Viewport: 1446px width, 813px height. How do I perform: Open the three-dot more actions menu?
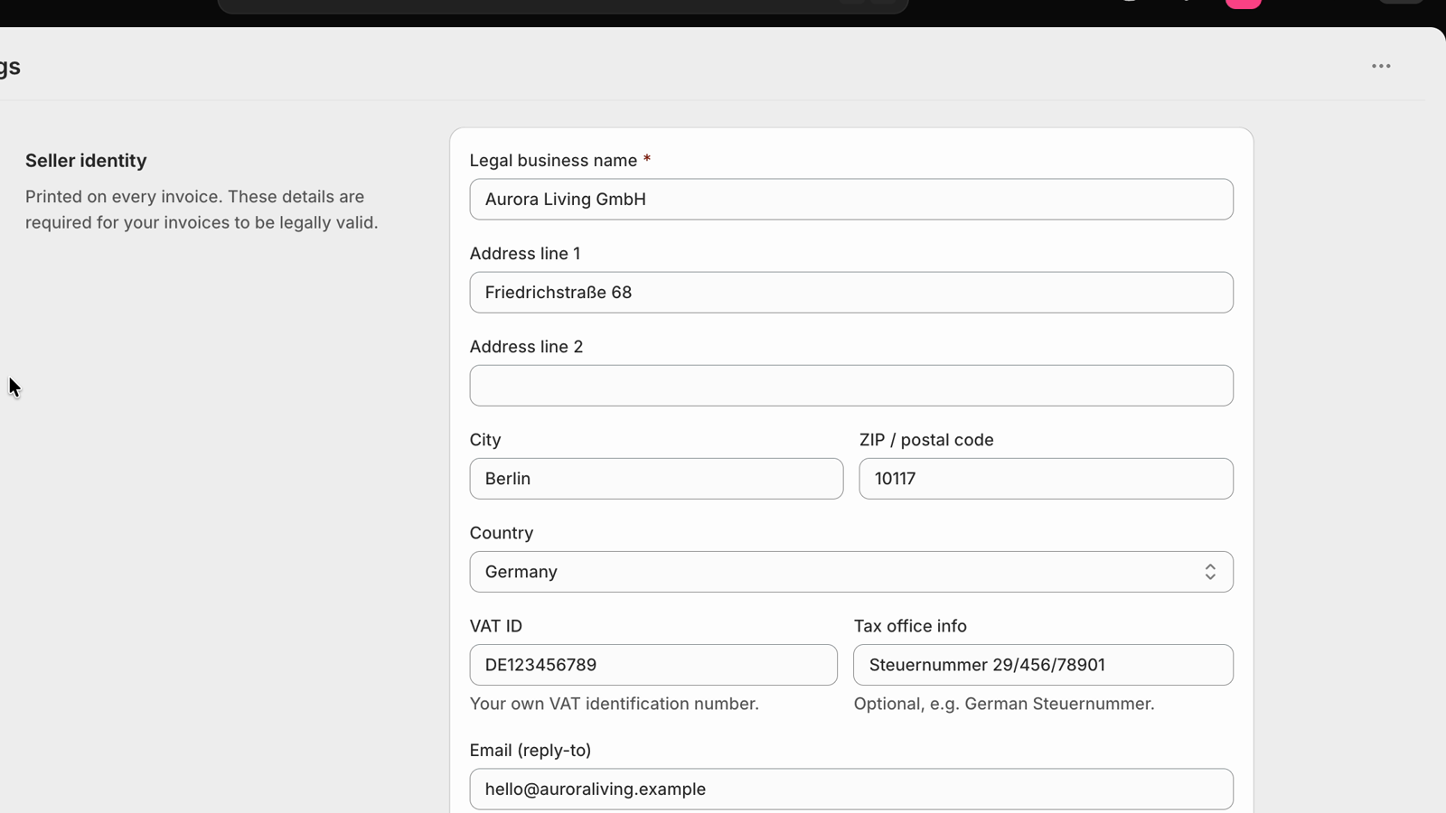pos(1381,66)
